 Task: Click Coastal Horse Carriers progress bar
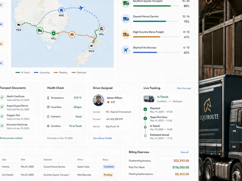coord(156,21)
